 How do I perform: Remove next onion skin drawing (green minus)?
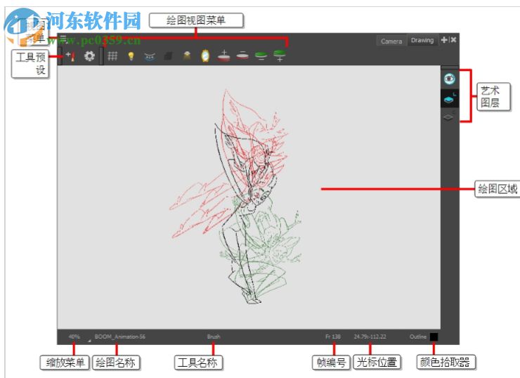[261, 56]
